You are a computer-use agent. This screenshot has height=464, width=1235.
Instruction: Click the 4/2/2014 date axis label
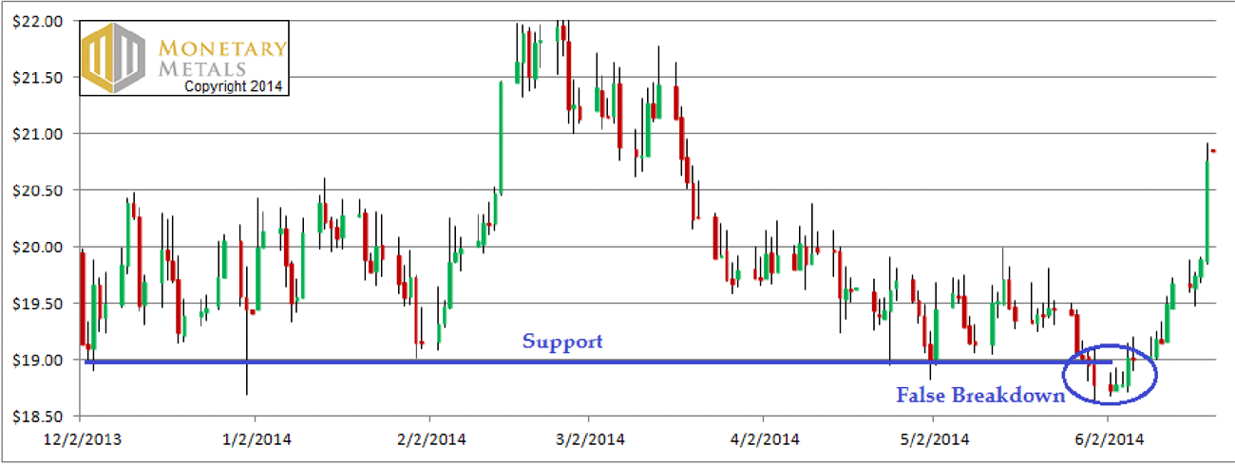763,440
